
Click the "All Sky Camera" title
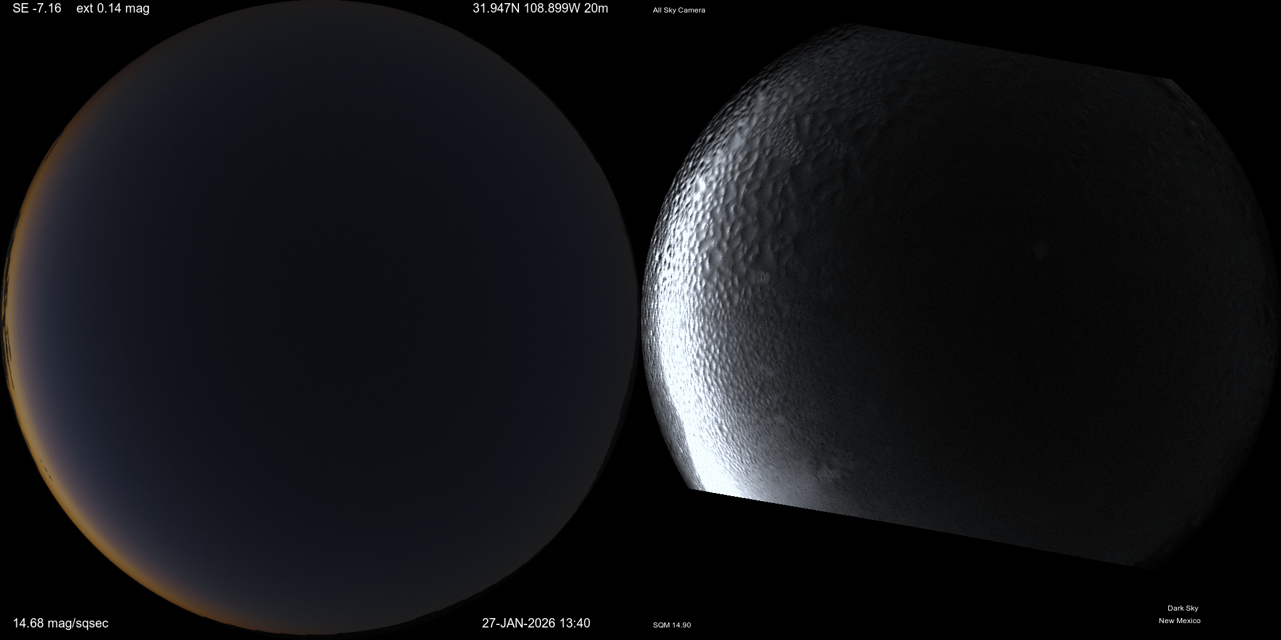point(679,10)
